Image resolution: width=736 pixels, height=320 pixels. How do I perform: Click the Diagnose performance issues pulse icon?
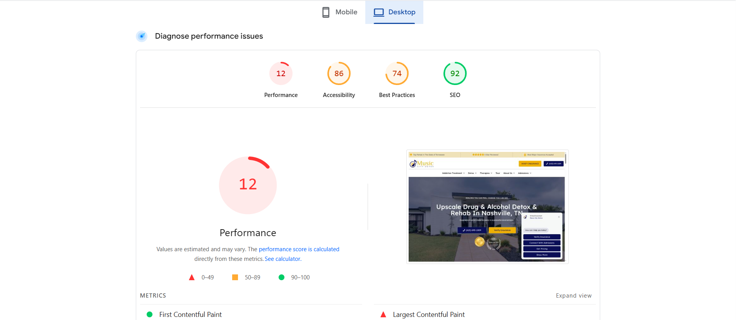[142, 36]
